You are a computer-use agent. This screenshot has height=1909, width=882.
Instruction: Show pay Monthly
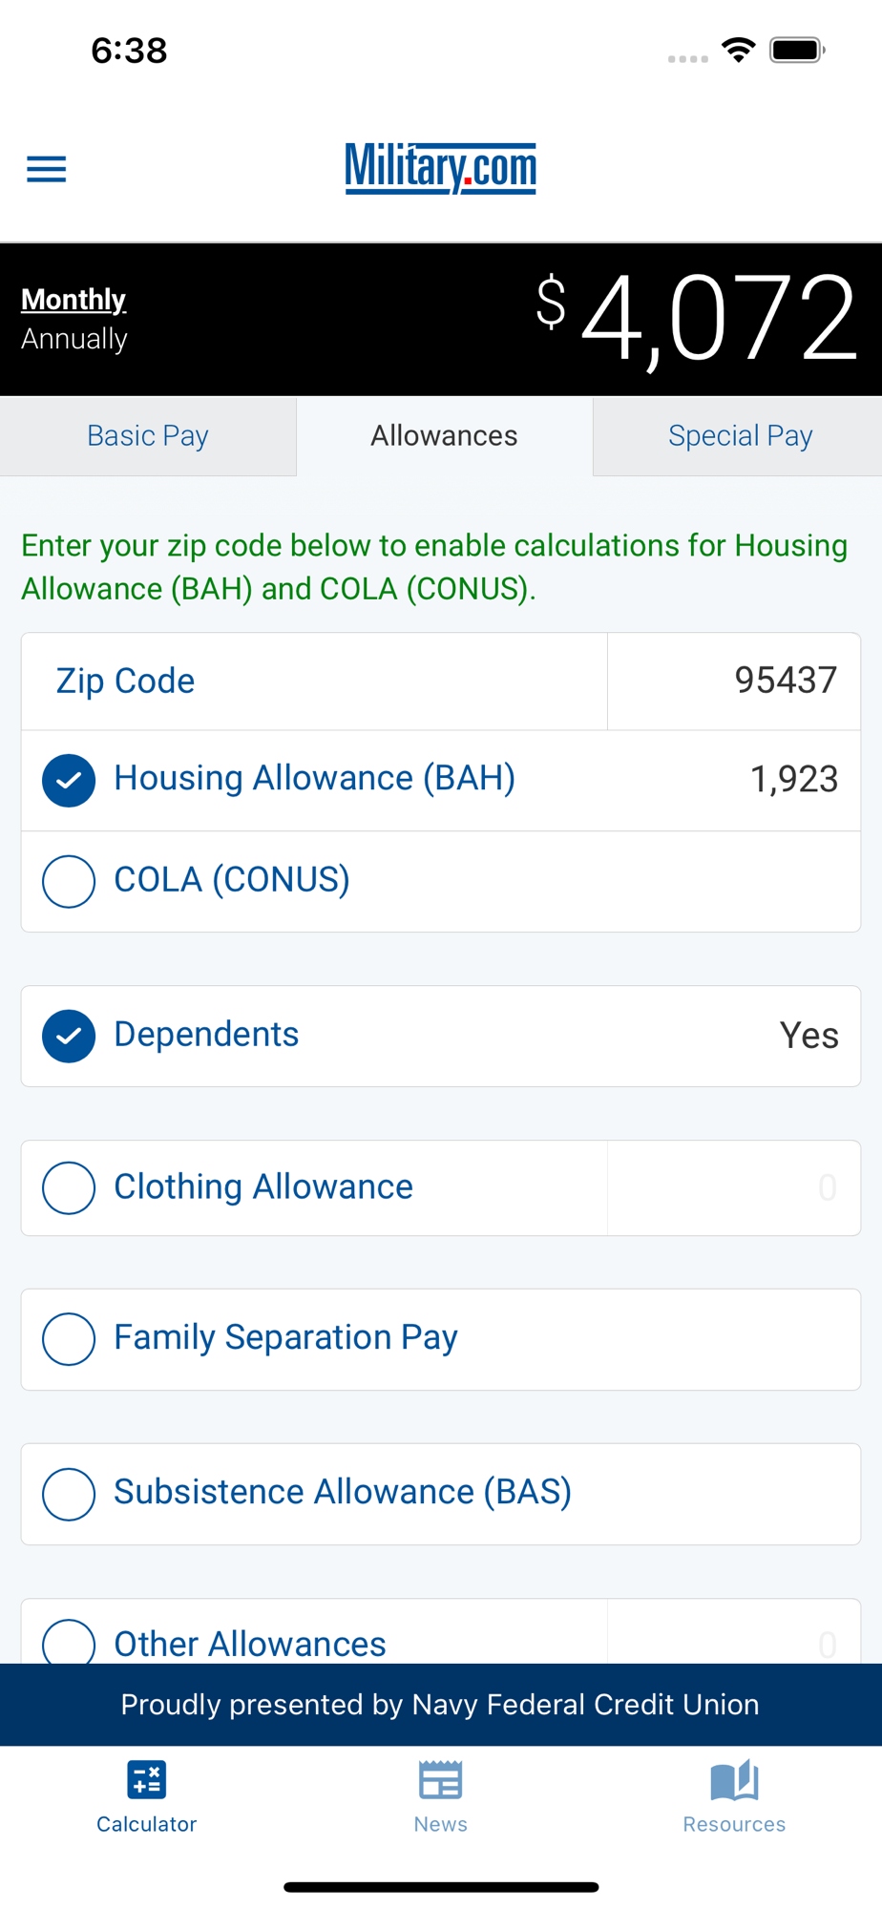tap(73, 299)
